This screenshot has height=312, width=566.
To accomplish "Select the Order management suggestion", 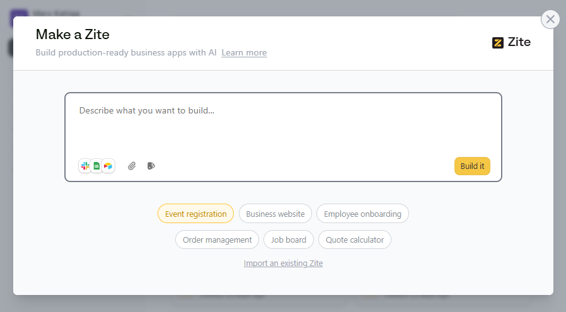I will pos(217,240).
